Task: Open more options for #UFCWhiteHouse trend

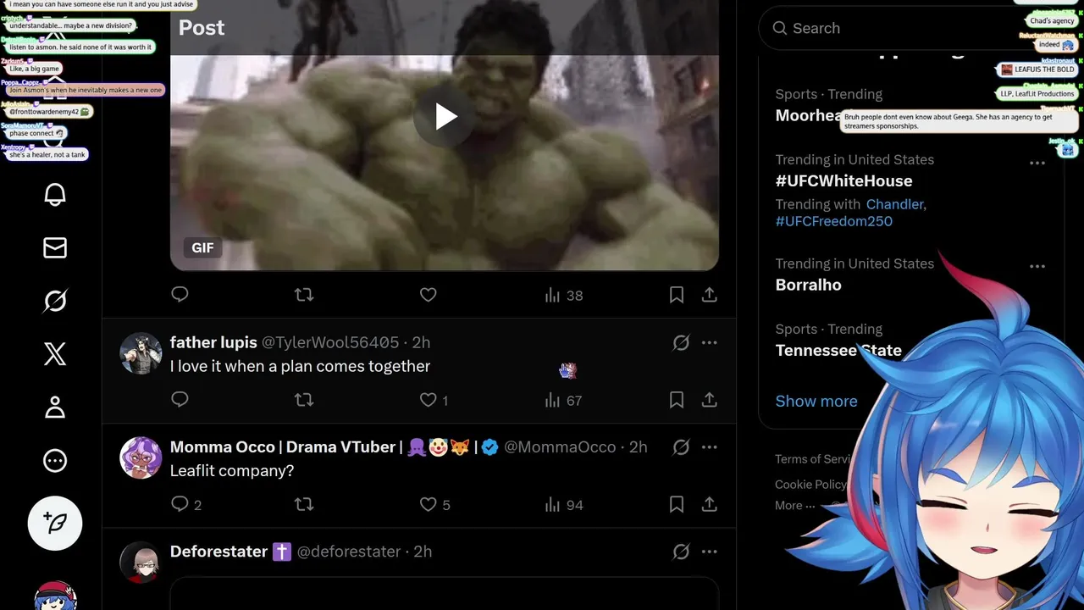Action: (x=1037, y=163)
